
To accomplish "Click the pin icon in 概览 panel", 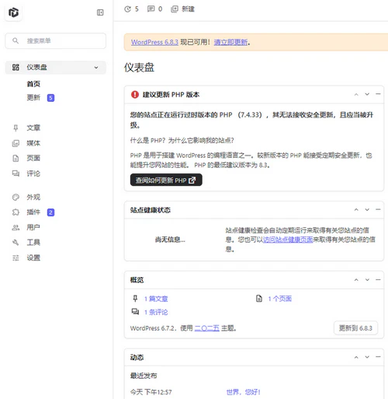I will pyautogui.click(x=135, y=299).
